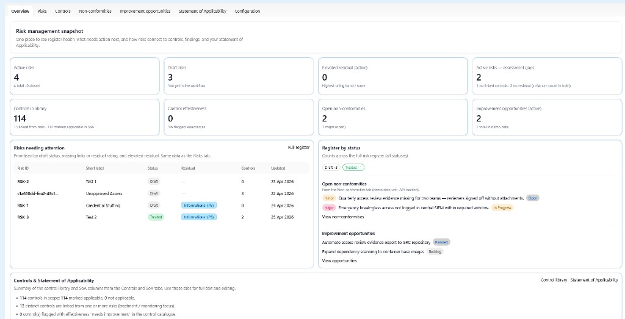This screenshot has width=625, height=319.
Task: Click the Credential Stuffing short label
Action: [x=103, y=206]
